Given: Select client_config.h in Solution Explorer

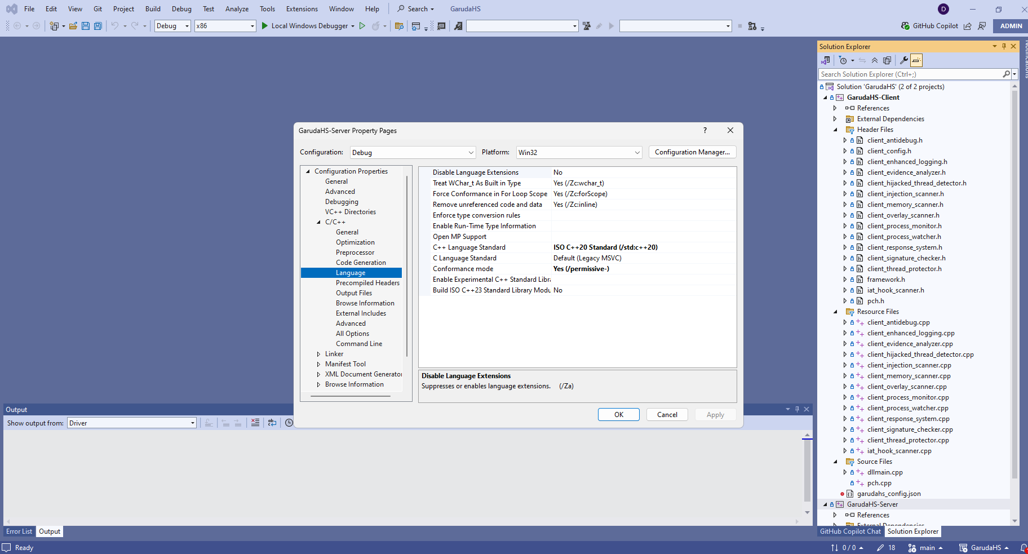Looking at the screenshot, I should coord(889,151).
